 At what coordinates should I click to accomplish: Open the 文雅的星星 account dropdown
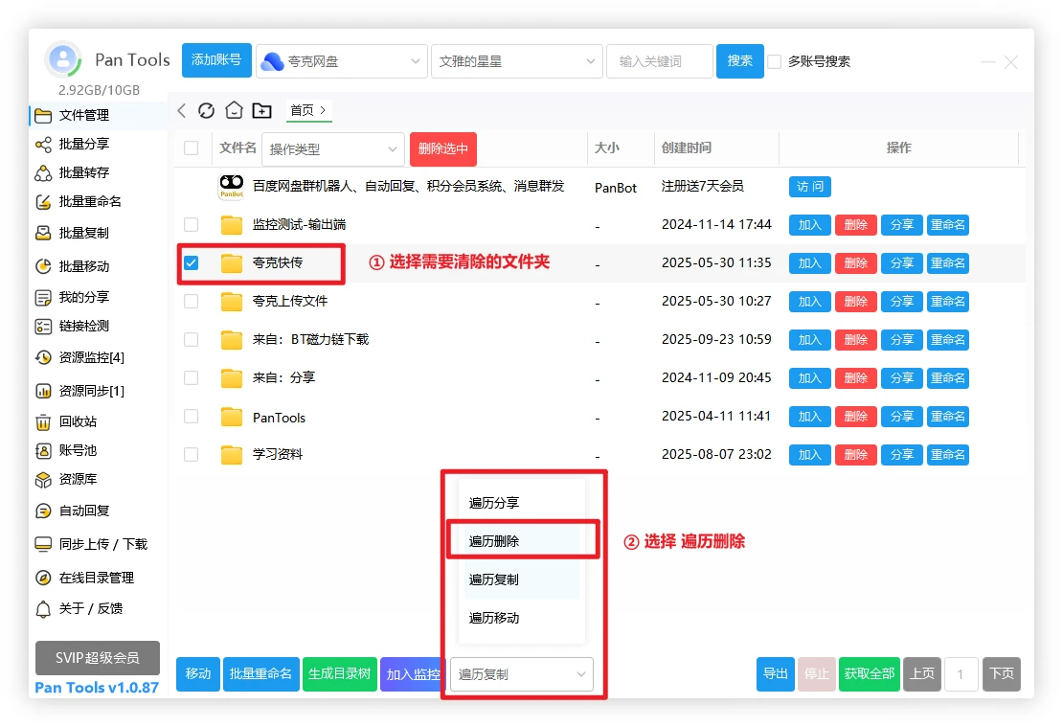tap(516, 61)
